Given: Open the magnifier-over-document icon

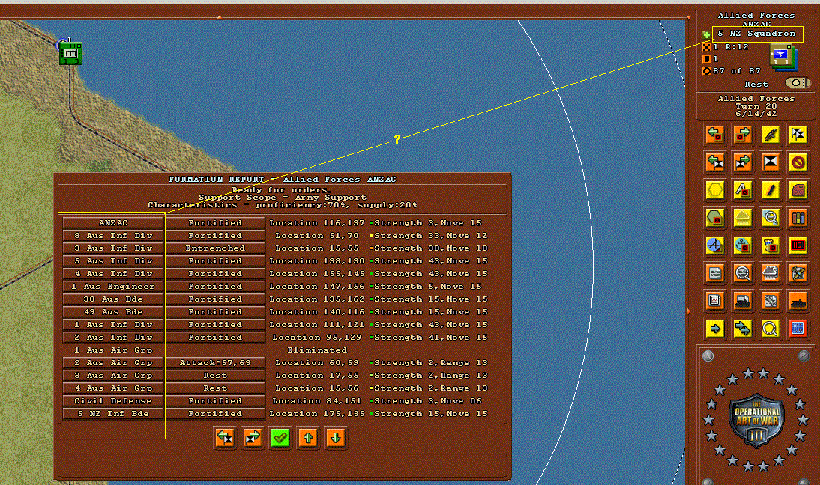Looking at the screenshot, I should (x=743, y=272).
